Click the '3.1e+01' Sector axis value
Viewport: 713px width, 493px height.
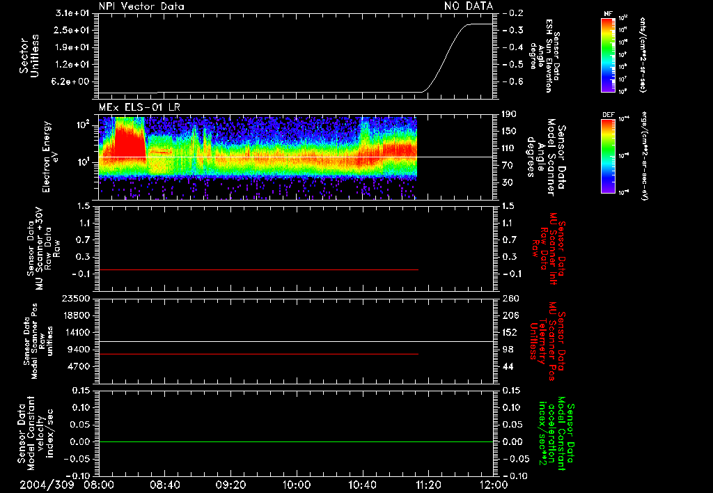click(72, 13)
